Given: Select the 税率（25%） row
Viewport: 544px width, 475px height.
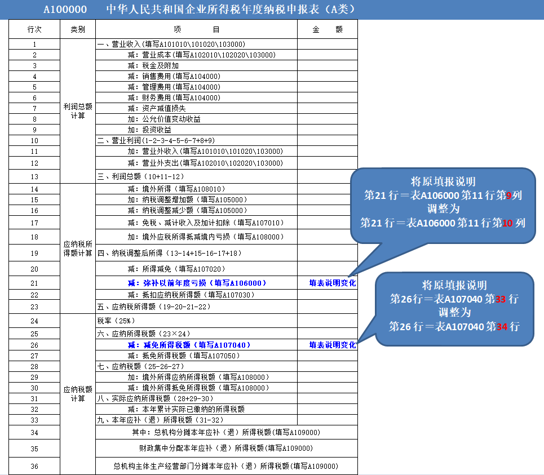Looking at the screenshot, I should (196, 321).
